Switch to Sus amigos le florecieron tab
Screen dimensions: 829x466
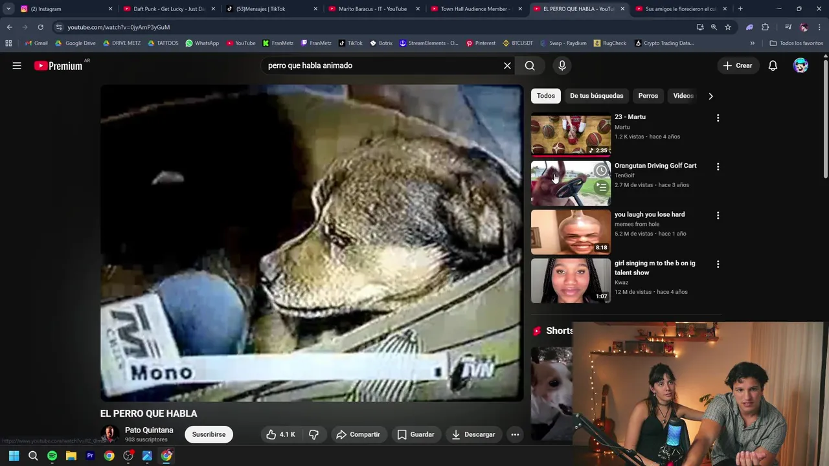[x=680, y=9]
